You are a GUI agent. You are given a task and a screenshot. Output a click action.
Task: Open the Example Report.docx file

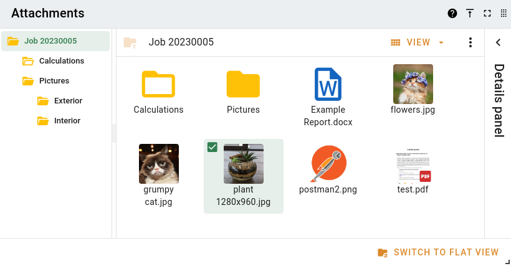click(328, 84)
